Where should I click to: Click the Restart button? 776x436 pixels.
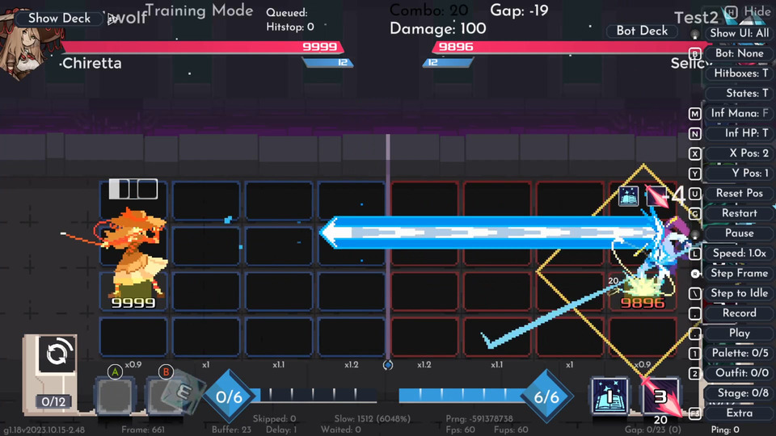740,213
